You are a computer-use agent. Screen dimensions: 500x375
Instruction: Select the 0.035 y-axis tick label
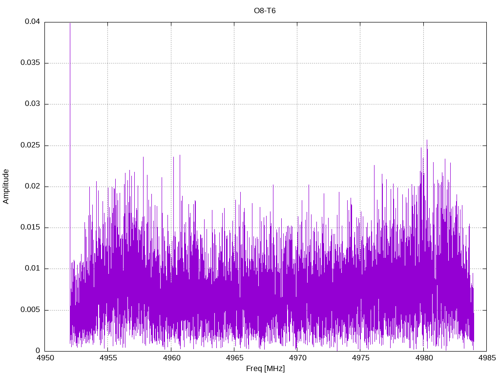[x=30, y=63]
